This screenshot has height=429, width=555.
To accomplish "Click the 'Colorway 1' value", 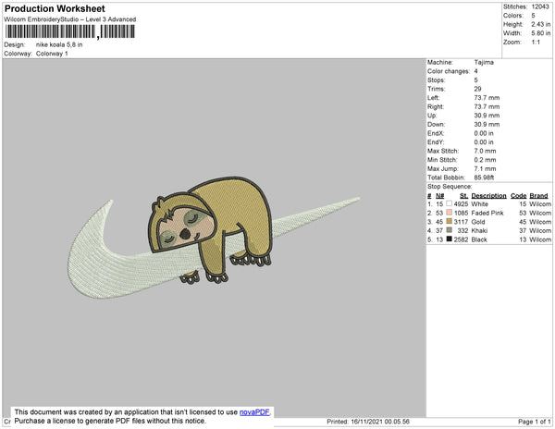I will click(52, 54).
